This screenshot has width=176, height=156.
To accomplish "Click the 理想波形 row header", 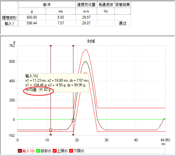I will pyautogui.click(x=9, y=17).
